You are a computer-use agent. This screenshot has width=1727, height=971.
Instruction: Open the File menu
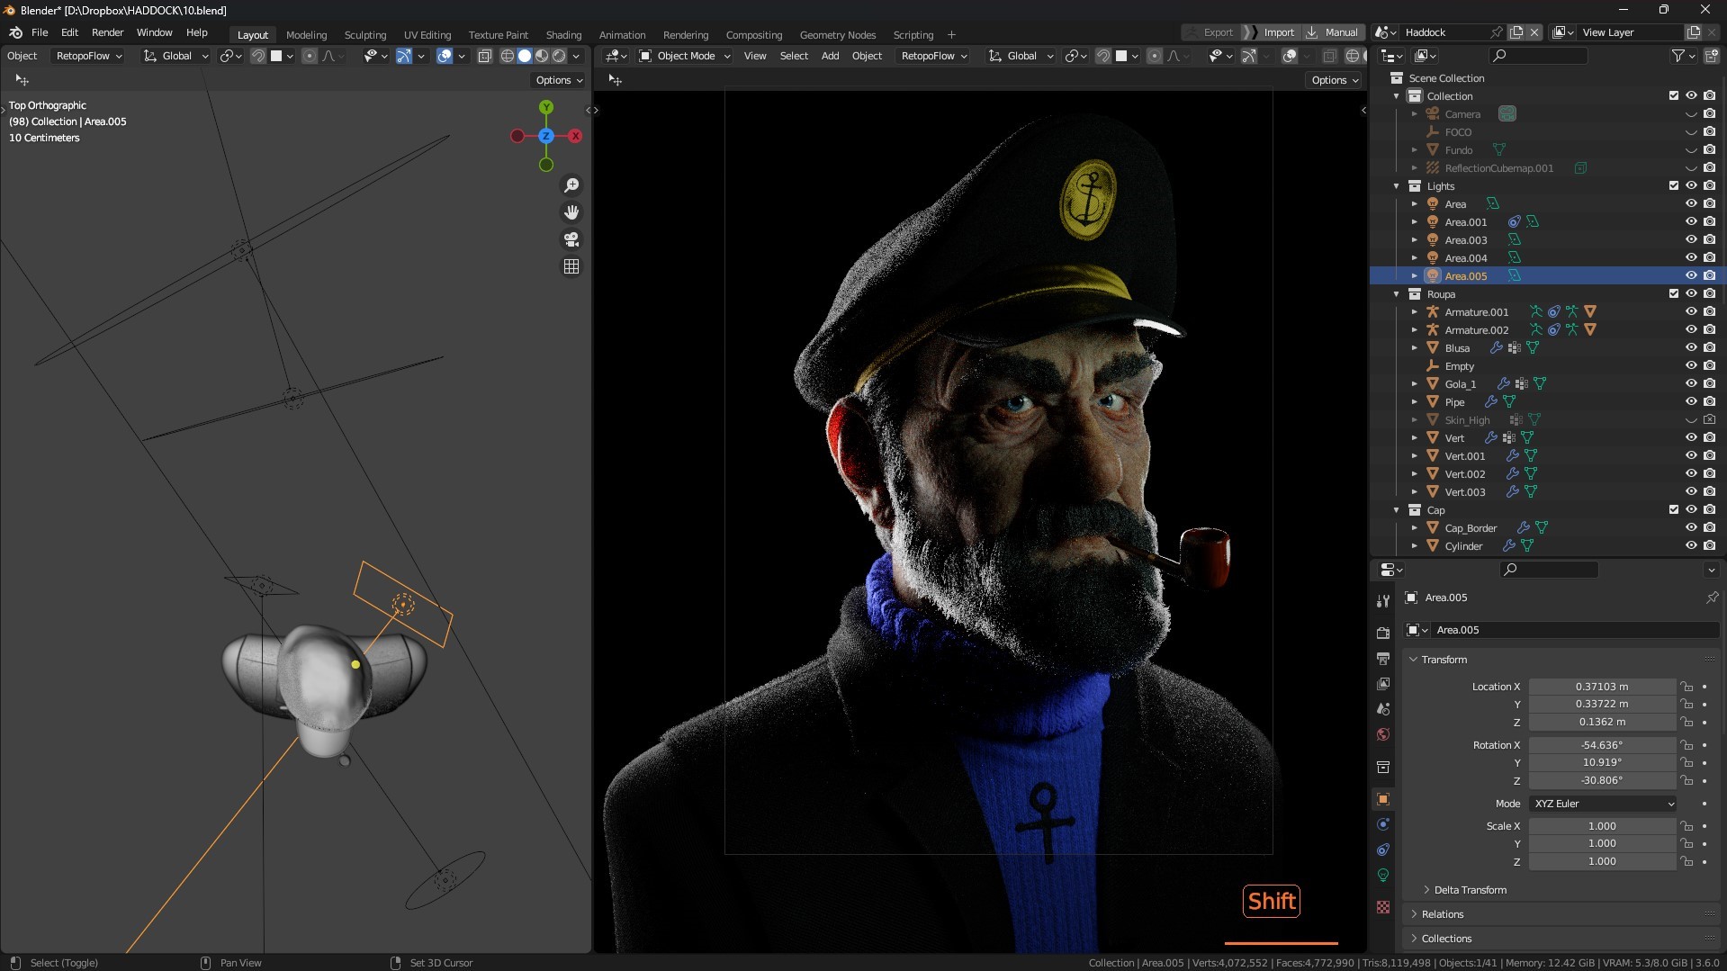coord(40,32)
